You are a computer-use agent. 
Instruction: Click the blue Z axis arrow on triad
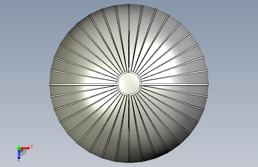pyautogui.click(x=19, y=154)
